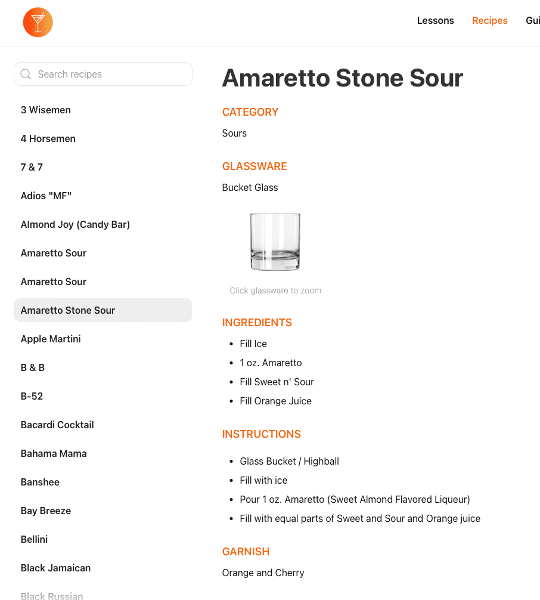Open the Black Russian recipe
Image resolution: width=540 pixels, height=600 pixels.
click(52, 596)
